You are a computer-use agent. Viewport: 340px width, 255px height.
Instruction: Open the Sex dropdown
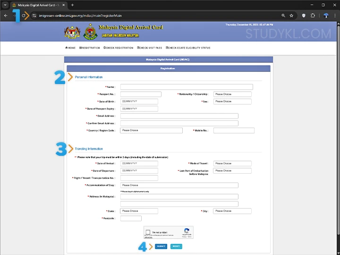[x=232, y=102]
